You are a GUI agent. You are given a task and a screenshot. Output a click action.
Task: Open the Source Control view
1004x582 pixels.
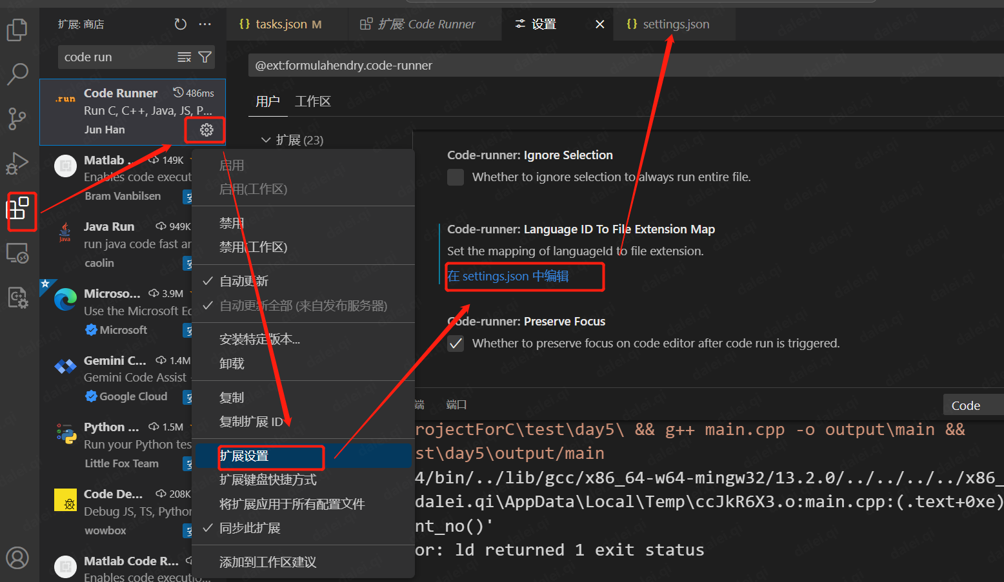[x=17, y=119]
